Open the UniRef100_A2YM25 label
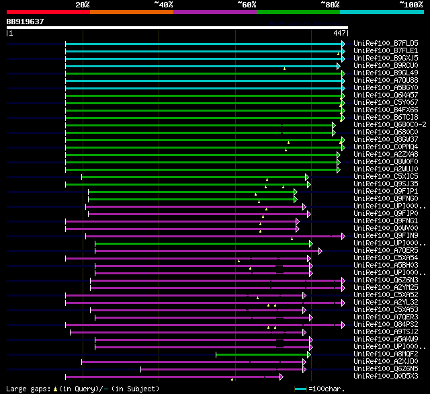 click(386, 288)
